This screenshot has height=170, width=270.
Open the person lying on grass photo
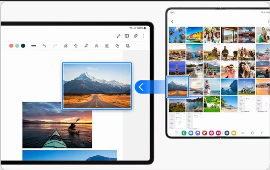click(212, 104)
